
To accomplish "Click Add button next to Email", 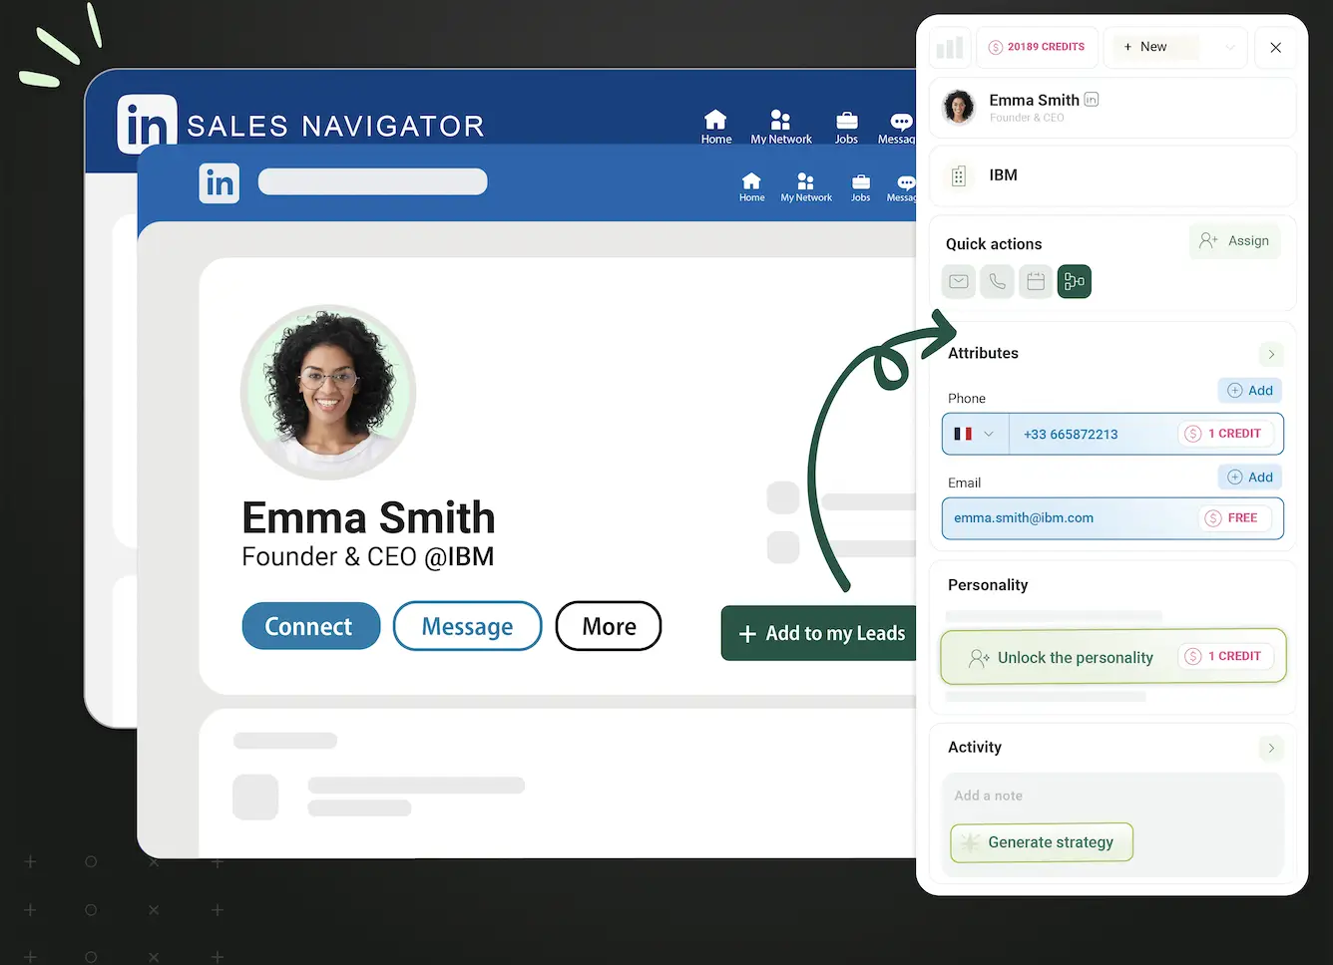I will coord(1249,478).
